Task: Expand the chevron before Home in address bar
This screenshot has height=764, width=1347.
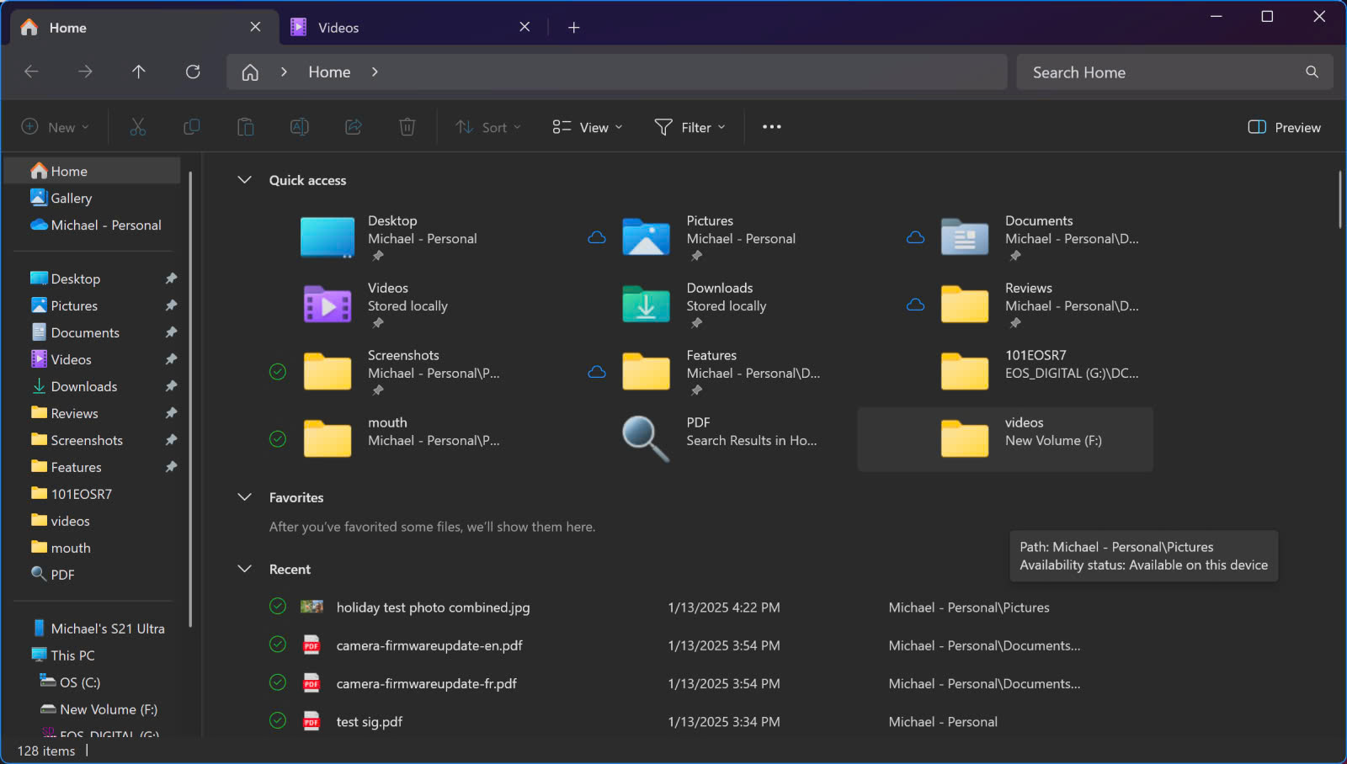Action: click(x=284, y=72)
